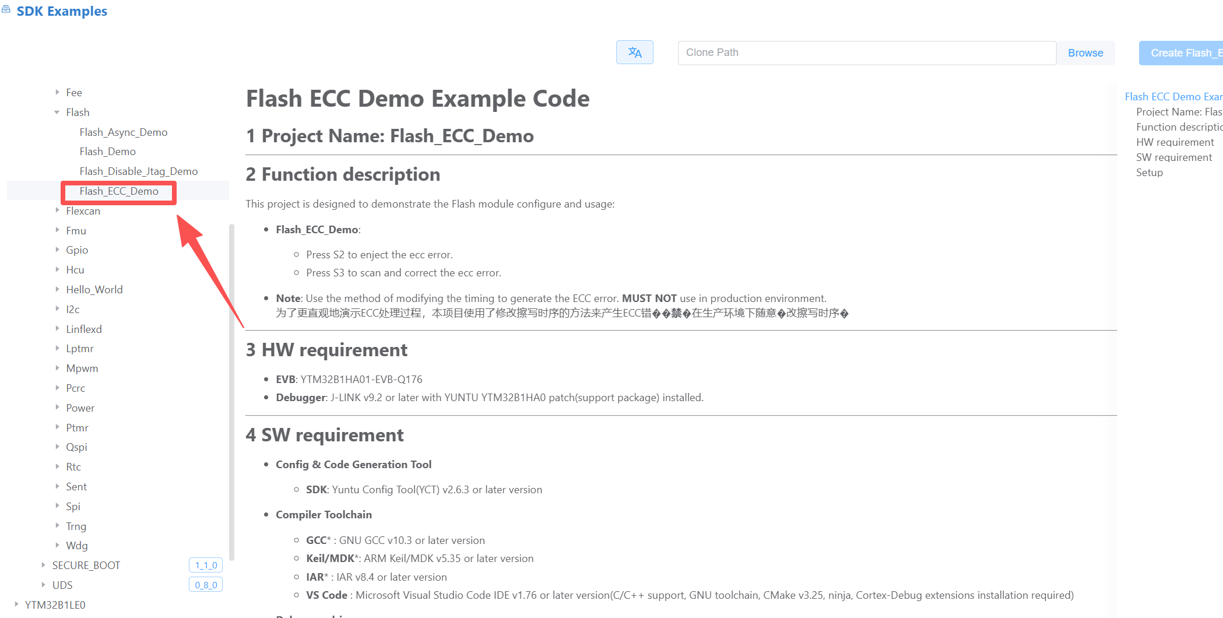Open the Hello_World examples folder
Screen dimensions: 1223x618
(x=94, y=290)
